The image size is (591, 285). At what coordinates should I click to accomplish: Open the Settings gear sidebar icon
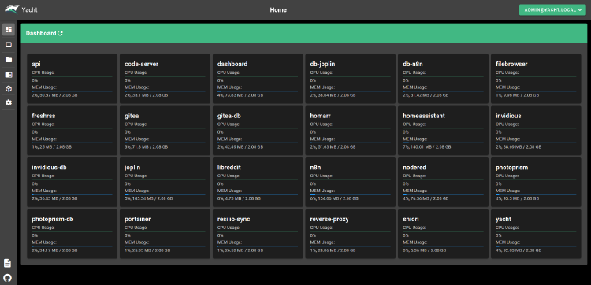9,103
